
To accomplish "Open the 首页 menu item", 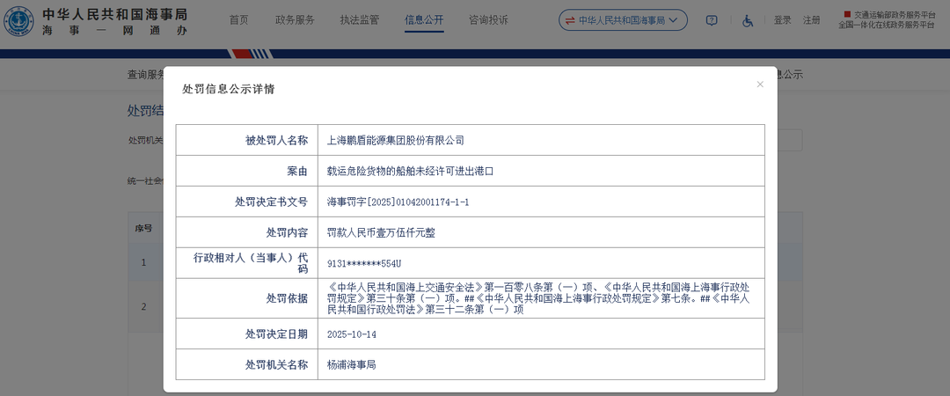I will click(238, 20).
